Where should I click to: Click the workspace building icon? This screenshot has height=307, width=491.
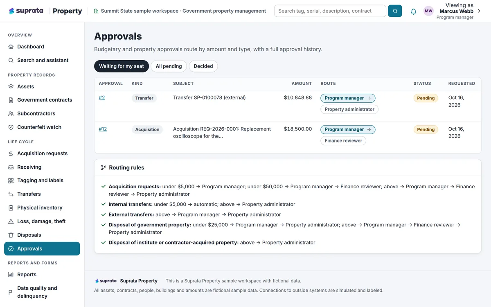96,11
